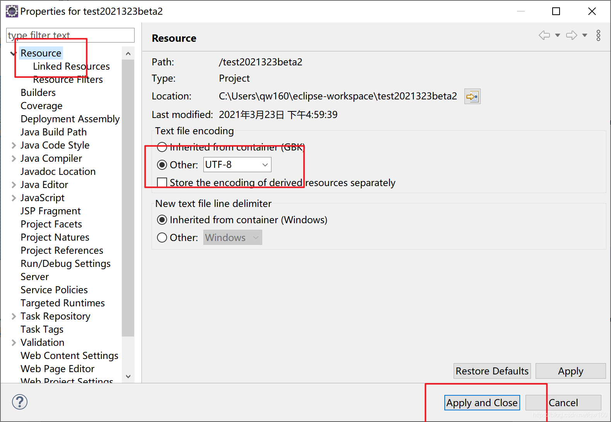Select Task Repository tree label
The width and height of the screenshot is (611, 422).
pyautogui.click(x=55, y=316)
